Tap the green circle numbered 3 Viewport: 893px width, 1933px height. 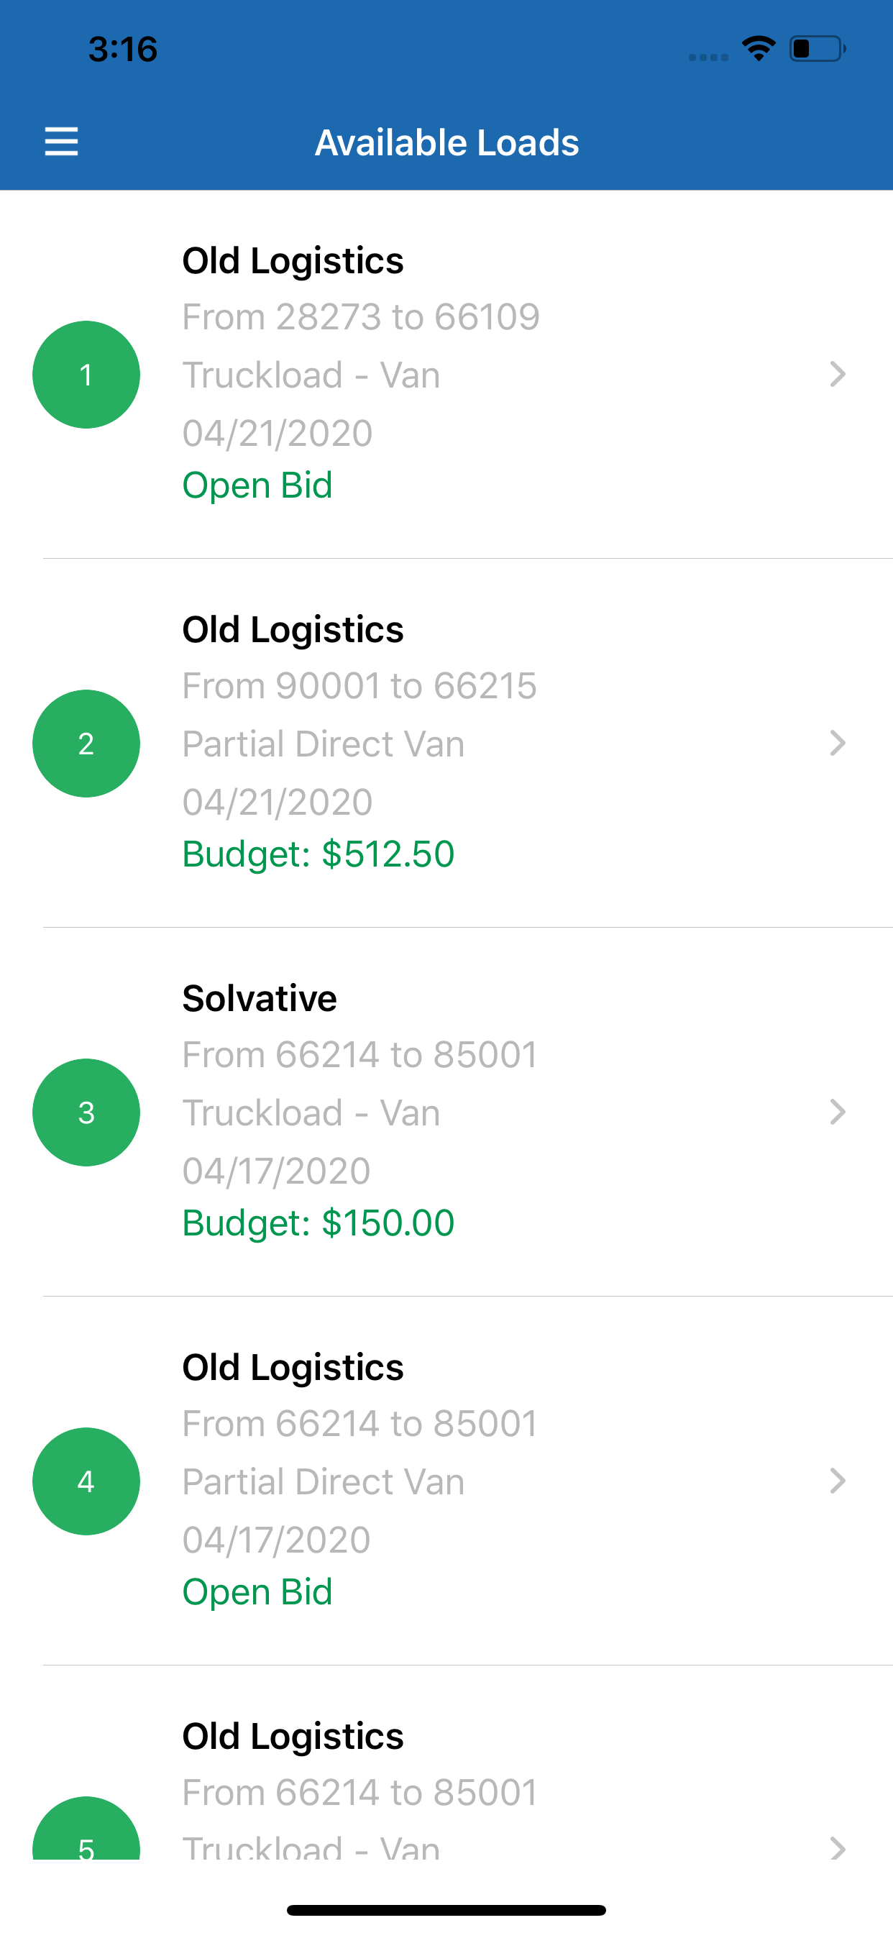point(86,1112)
